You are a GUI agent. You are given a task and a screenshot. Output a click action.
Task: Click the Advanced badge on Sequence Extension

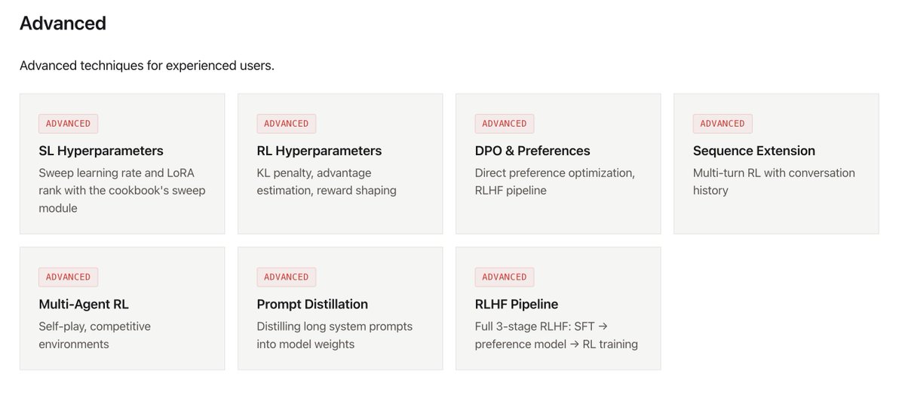click(x=722, y=124)
